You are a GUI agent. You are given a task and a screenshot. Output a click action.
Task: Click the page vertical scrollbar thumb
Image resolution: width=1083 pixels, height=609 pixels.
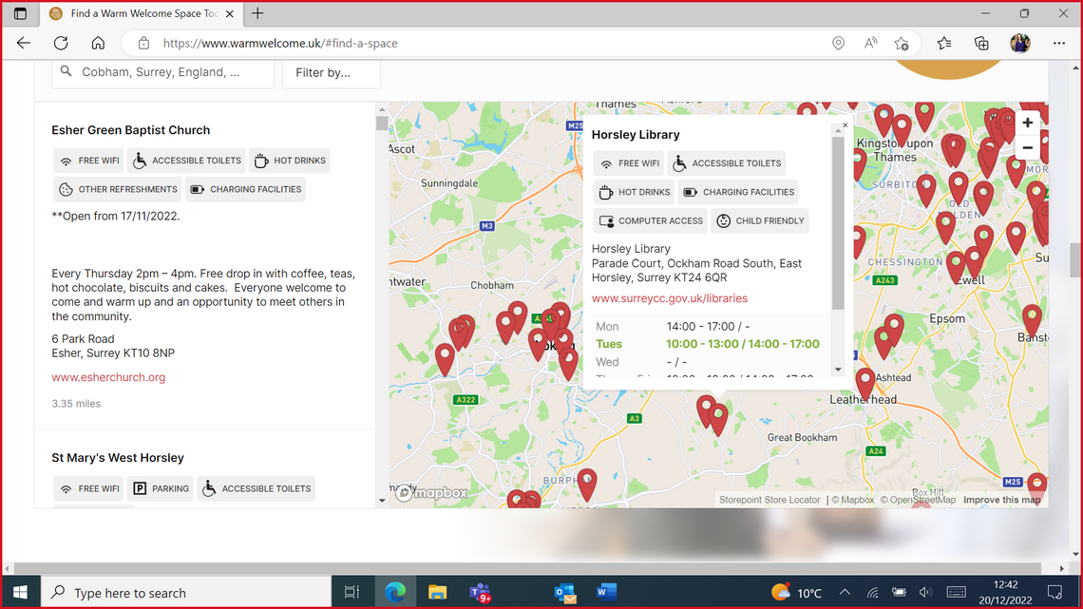click(x=1075, y=259)
